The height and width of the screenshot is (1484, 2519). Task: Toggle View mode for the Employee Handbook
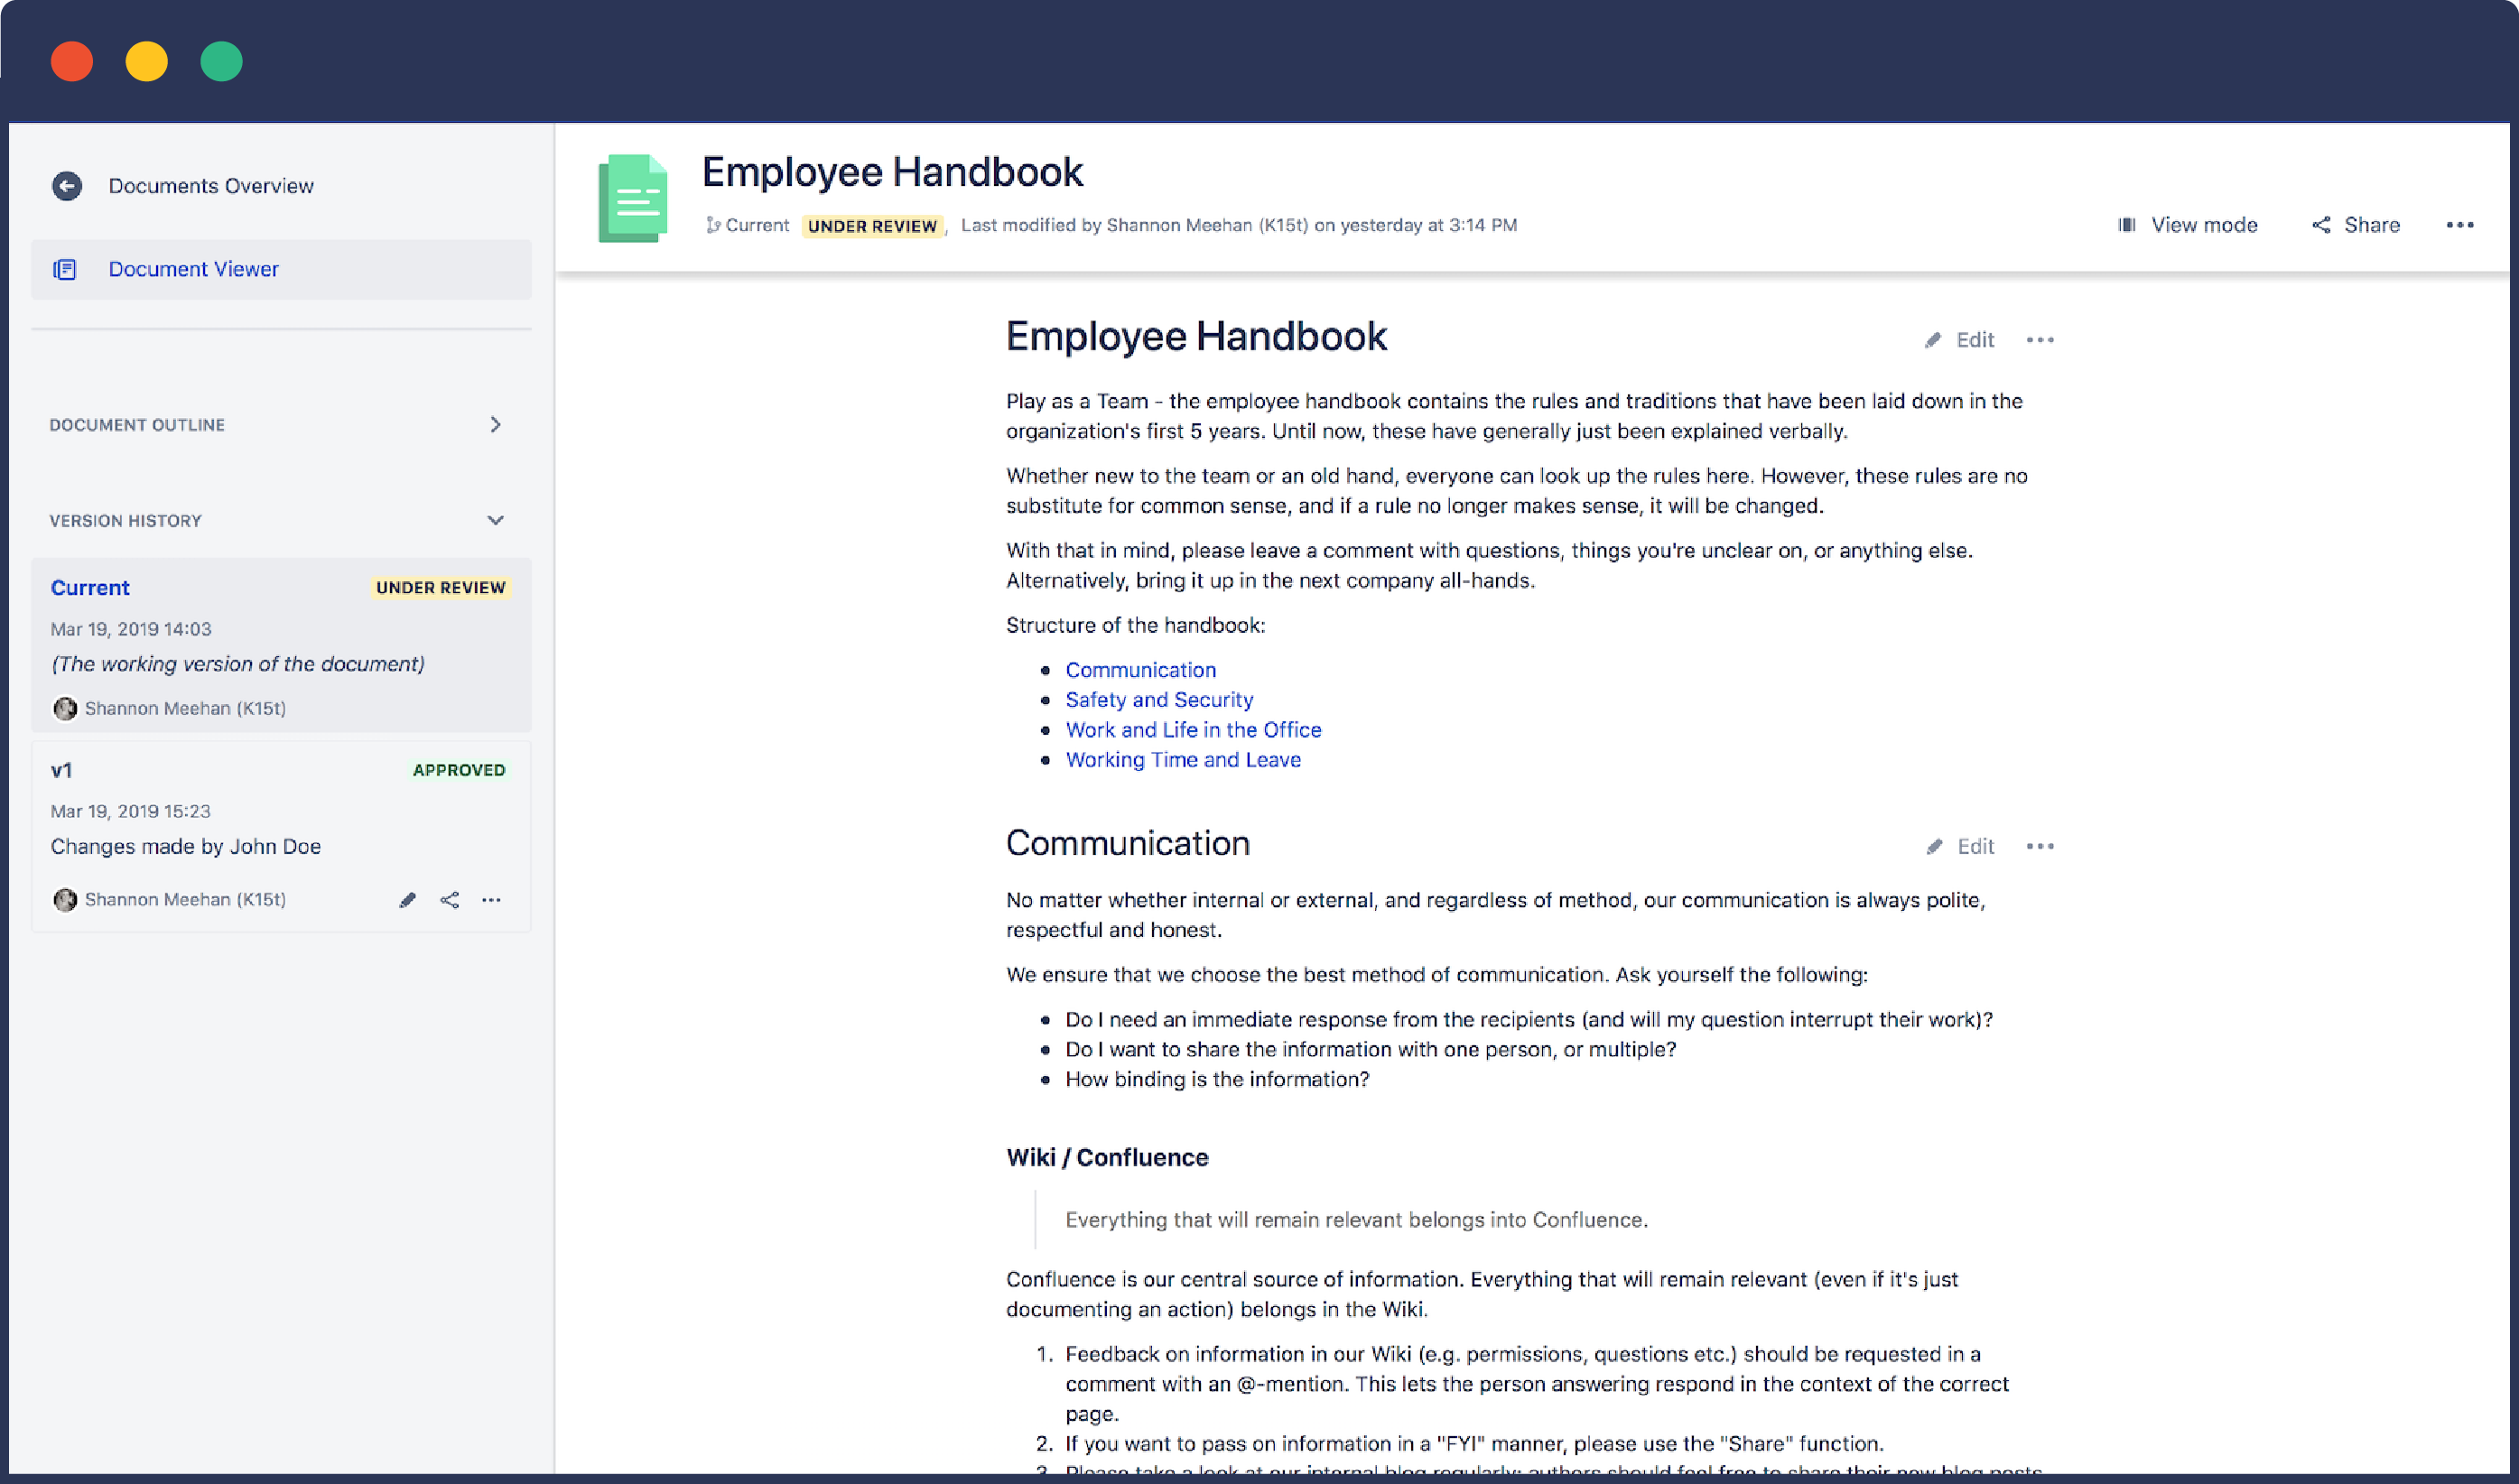(2189, 225)
